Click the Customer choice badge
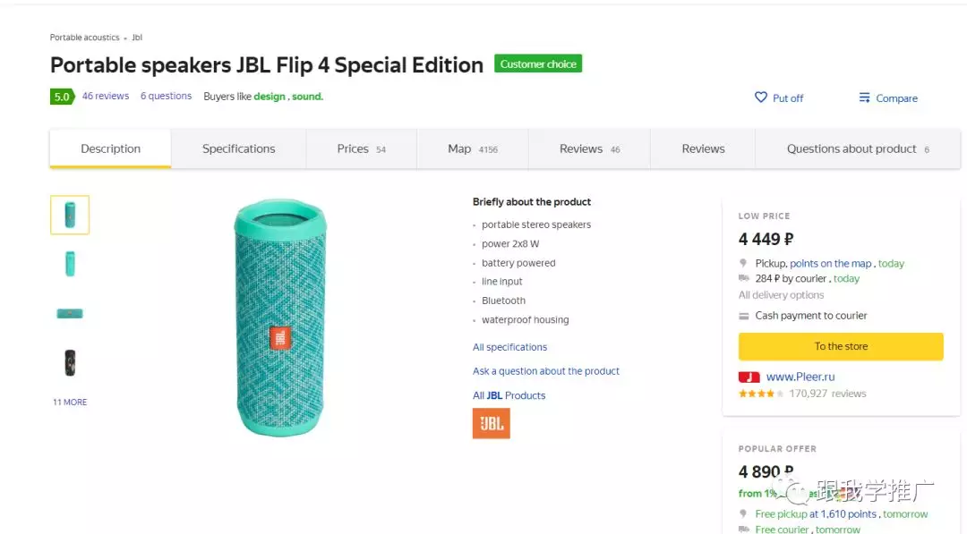The height and width of the screenshot is (534, 967). [x=538, y=64]
